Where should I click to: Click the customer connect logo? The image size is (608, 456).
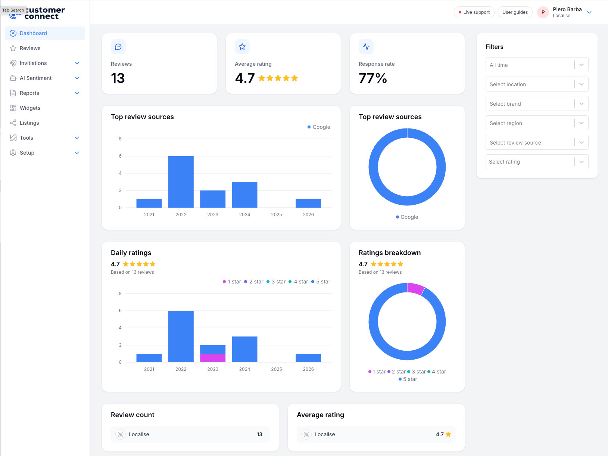click(37, 13)
